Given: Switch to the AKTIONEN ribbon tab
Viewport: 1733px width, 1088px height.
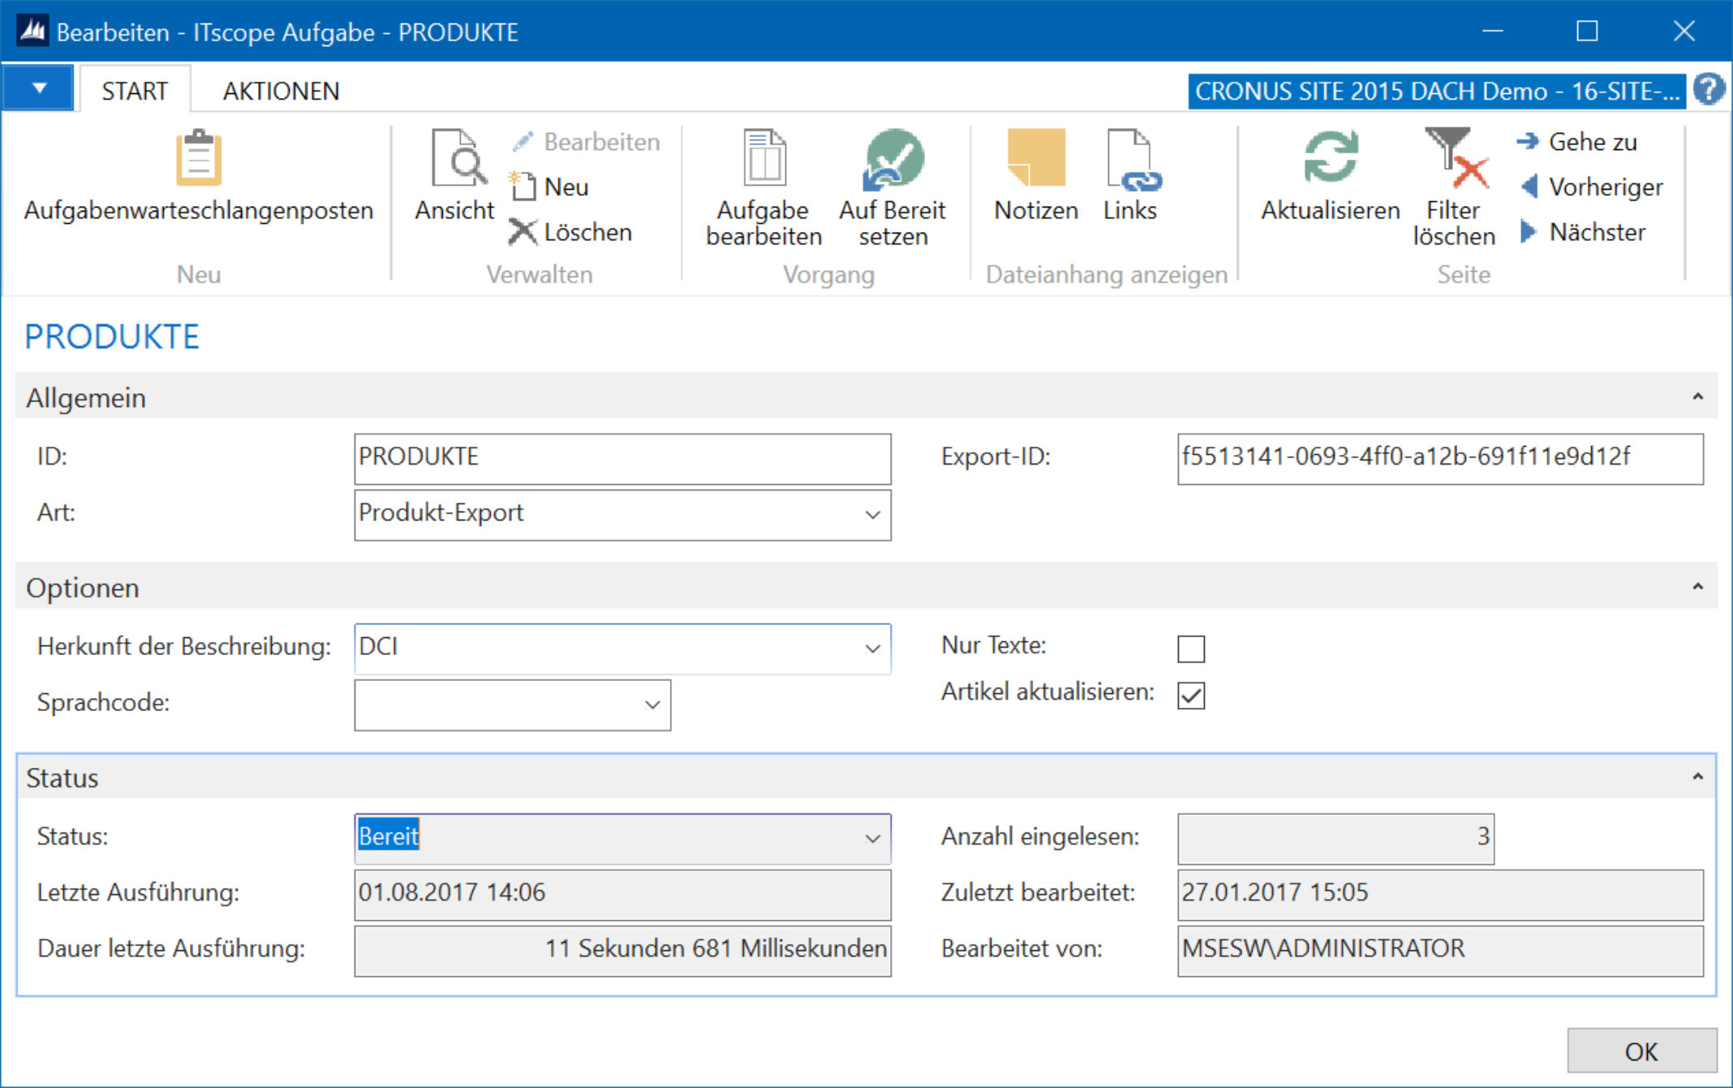Looking at the screenshot, I should tap(281, 91).
